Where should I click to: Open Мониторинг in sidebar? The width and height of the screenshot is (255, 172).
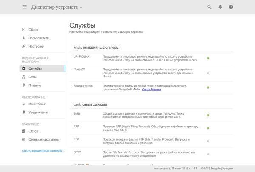[x=37, y=104]
